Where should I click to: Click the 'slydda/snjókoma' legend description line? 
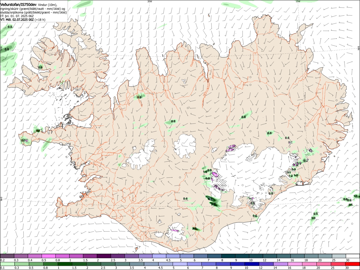point(33,12)
